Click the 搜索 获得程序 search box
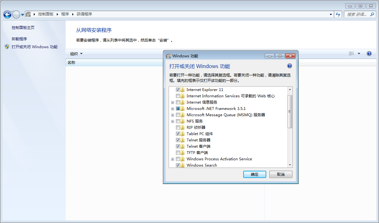 pyautogui.click(x=360, y=14)
